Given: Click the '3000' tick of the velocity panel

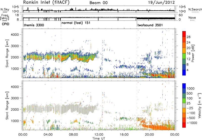Looking at the screenshot, I should tap(15, 98).
